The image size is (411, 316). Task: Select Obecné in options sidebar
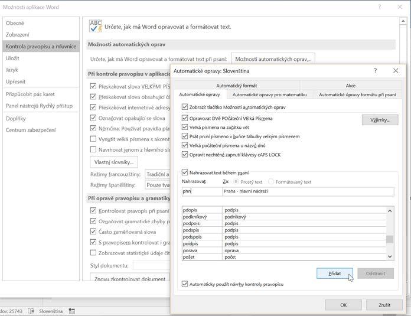[41, 23]
